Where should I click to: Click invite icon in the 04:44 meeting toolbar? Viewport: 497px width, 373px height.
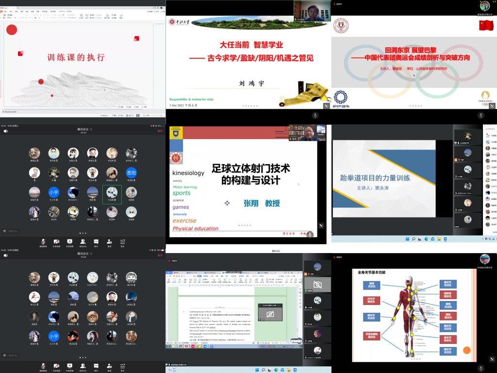(x=109, y=242)
